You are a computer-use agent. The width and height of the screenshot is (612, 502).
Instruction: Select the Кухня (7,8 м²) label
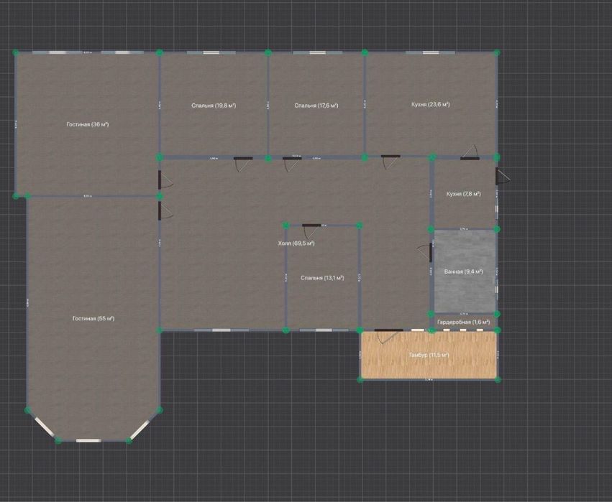[463, 194]
